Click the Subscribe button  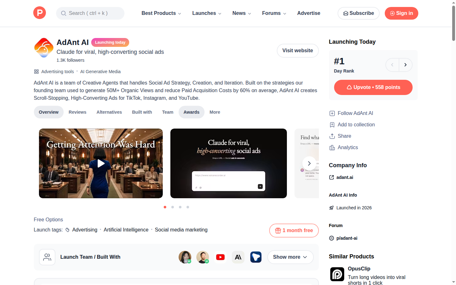tap(358, 13)
